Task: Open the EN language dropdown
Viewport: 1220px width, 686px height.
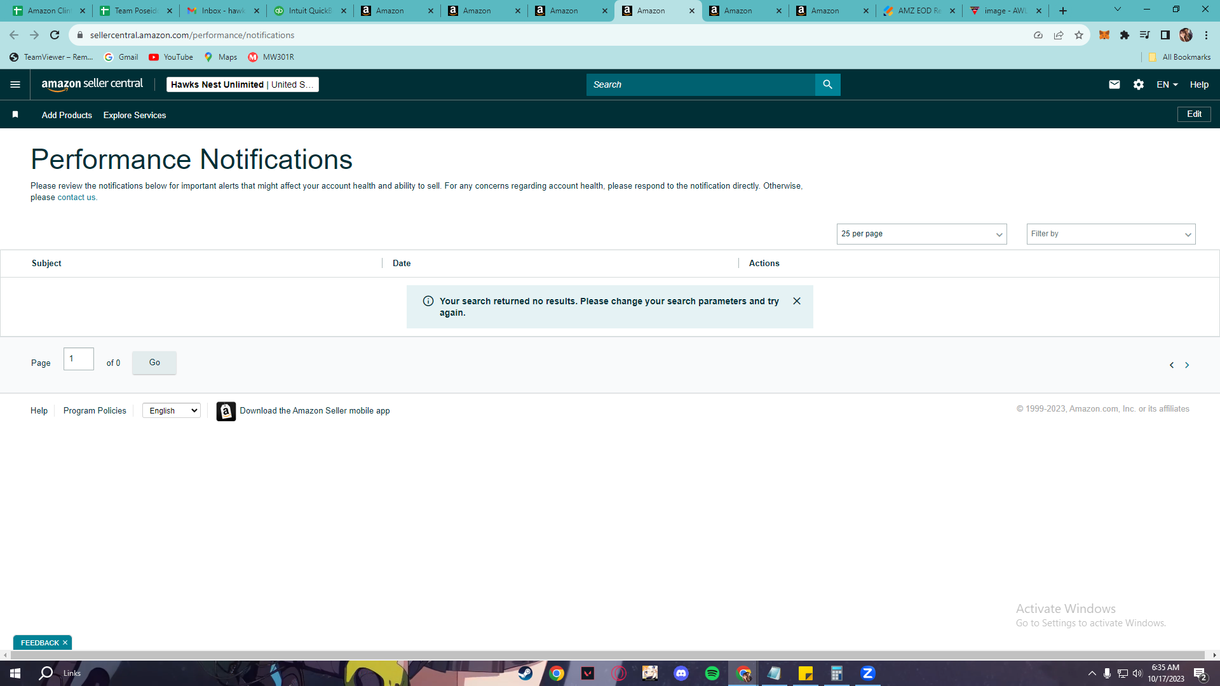Action: [1167, 84]
